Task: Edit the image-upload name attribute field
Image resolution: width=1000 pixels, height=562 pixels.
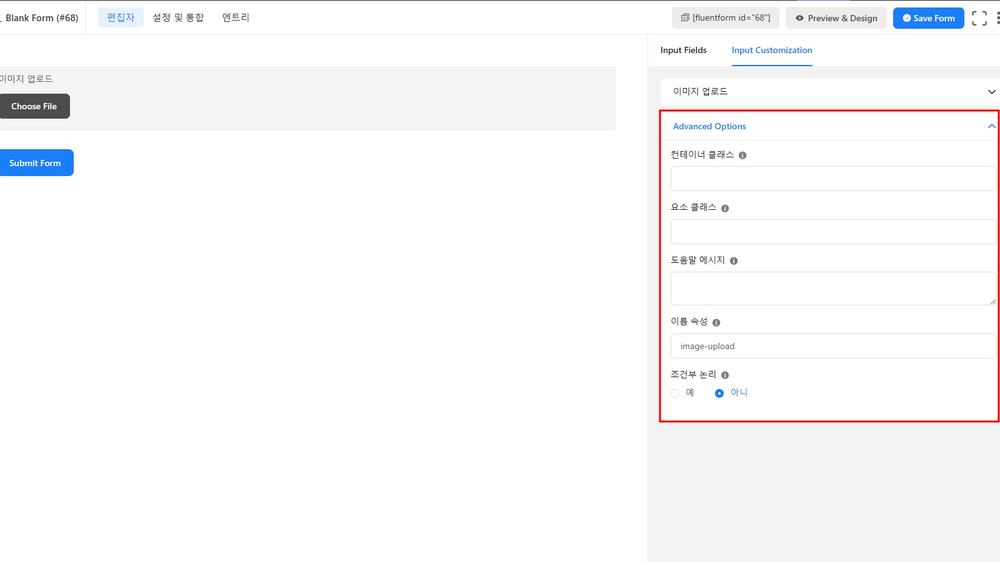Action: (833, 346)
